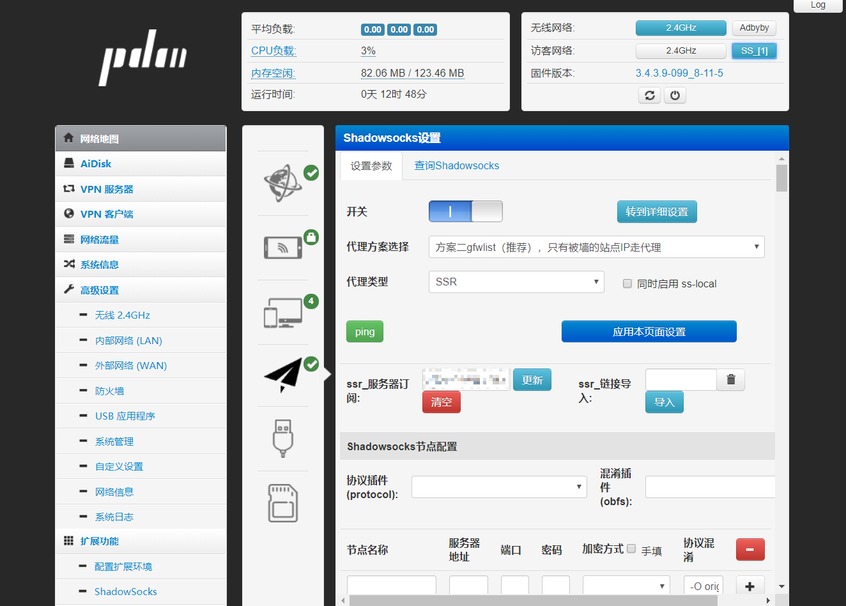Click the connected client devices icon
Screen dimensions: 846x606
point(283,313)
